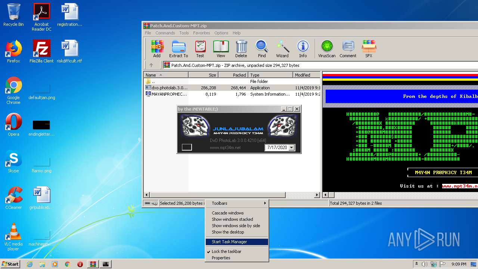Launch the Wizard wand icon
The width and height of the screenshot is (478, 269).
coord(282,49)
